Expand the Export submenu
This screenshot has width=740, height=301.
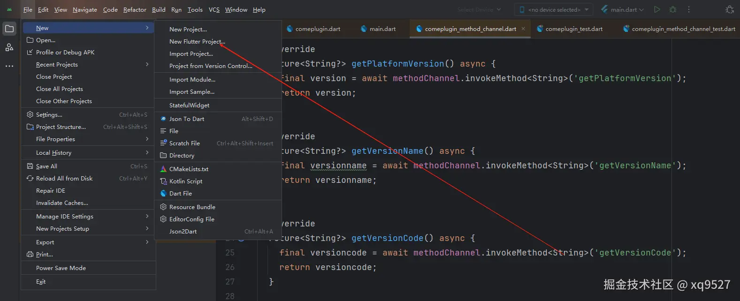coord(88,242)
